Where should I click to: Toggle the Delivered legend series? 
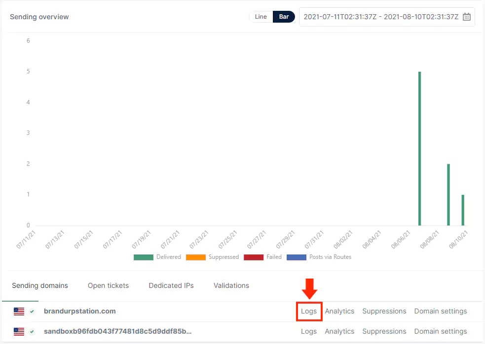[157, 257]
